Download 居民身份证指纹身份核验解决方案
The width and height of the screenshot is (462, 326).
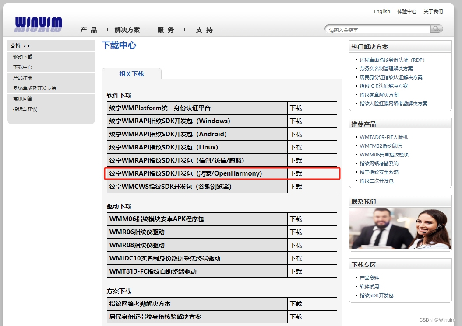296,317
